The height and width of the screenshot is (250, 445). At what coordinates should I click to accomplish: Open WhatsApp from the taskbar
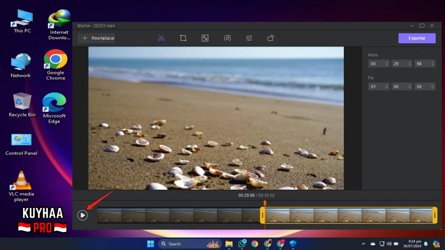[242, 244]
